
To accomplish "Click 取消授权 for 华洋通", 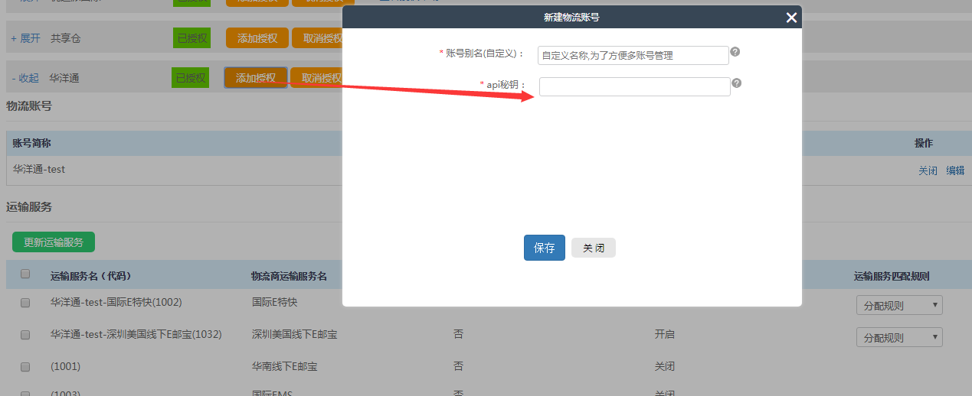I will [x=318, y=78].
